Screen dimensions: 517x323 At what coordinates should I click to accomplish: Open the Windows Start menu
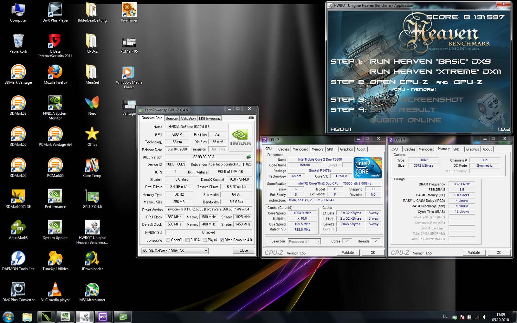(8, 317)
